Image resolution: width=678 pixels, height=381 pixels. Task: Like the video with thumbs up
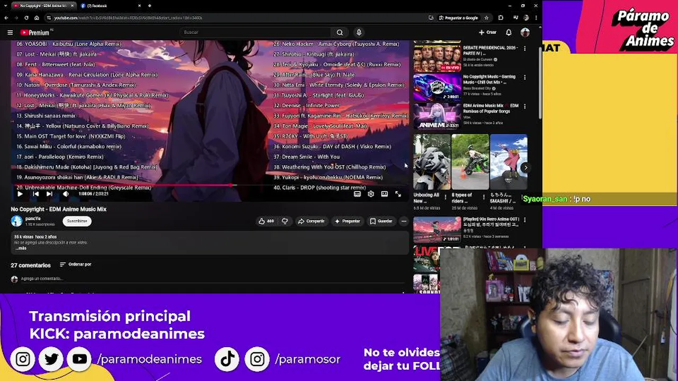tap(266, 221)
